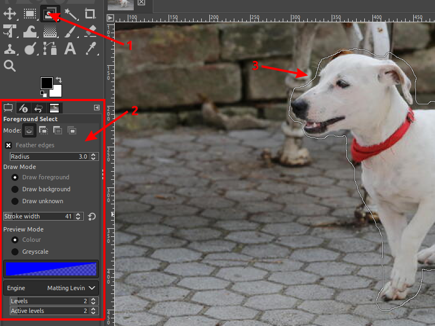Open the Tool Options tab
Image resolution: width=435 pixels, height=326 pixels.
[8, 108]
